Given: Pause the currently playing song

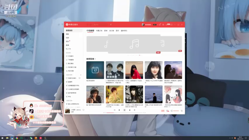Looking at the screenshot, I should pos(125,110).
